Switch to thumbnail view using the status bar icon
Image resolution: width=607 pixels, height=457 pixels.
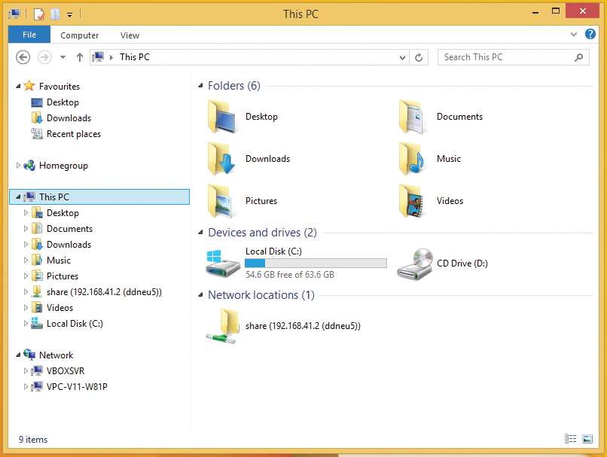(x=587, y=439)
